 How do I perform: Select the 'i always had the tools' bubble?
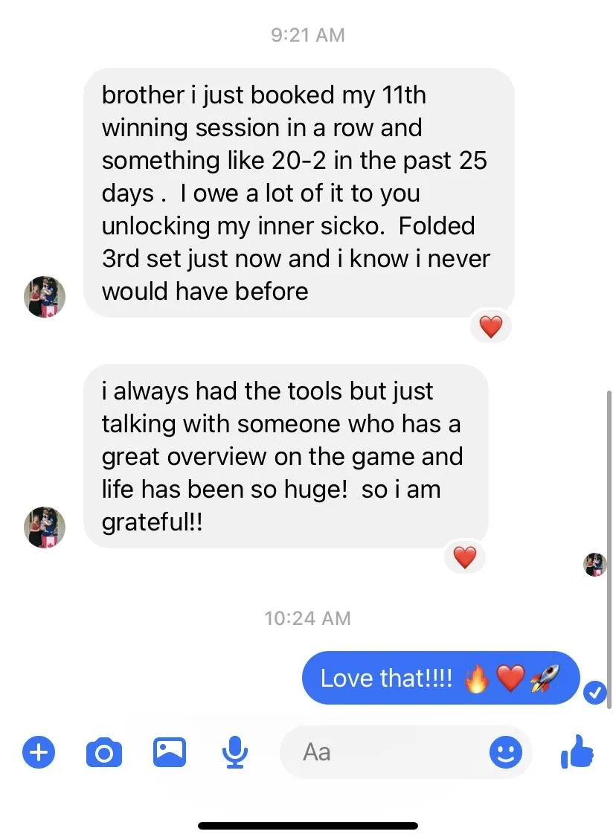coord(286,456)
